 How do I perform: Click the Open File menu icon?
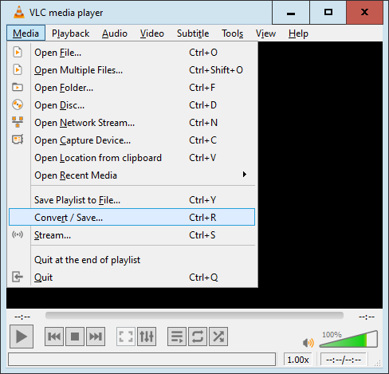point(18,52)
